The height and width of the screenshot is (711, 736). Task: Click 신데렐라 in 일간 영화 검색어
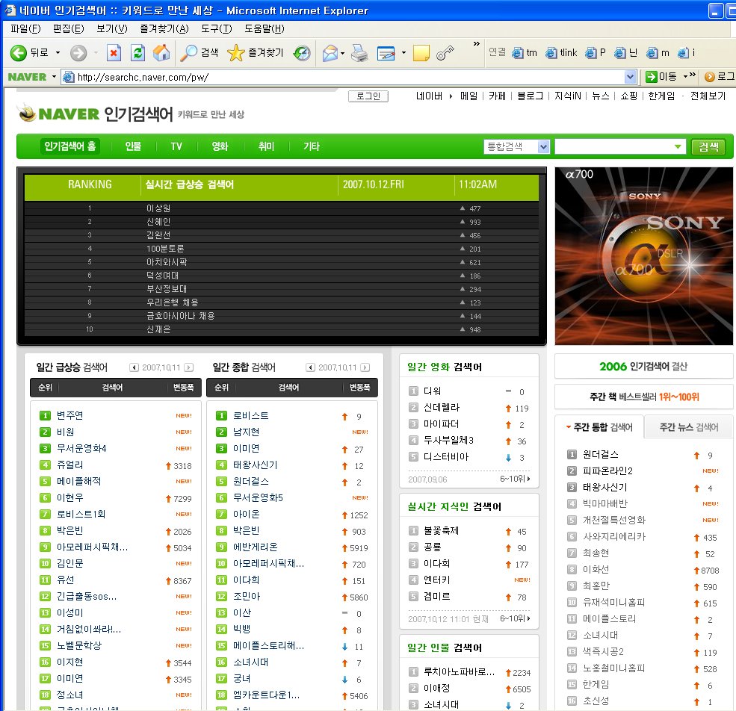(441, 407)
